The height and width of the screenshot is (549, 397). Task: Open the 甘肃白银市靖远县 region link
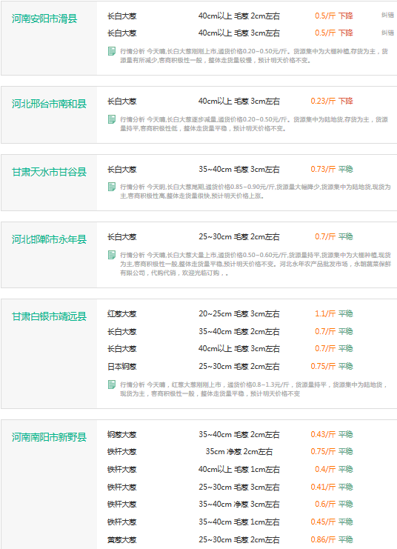[49, 316]
